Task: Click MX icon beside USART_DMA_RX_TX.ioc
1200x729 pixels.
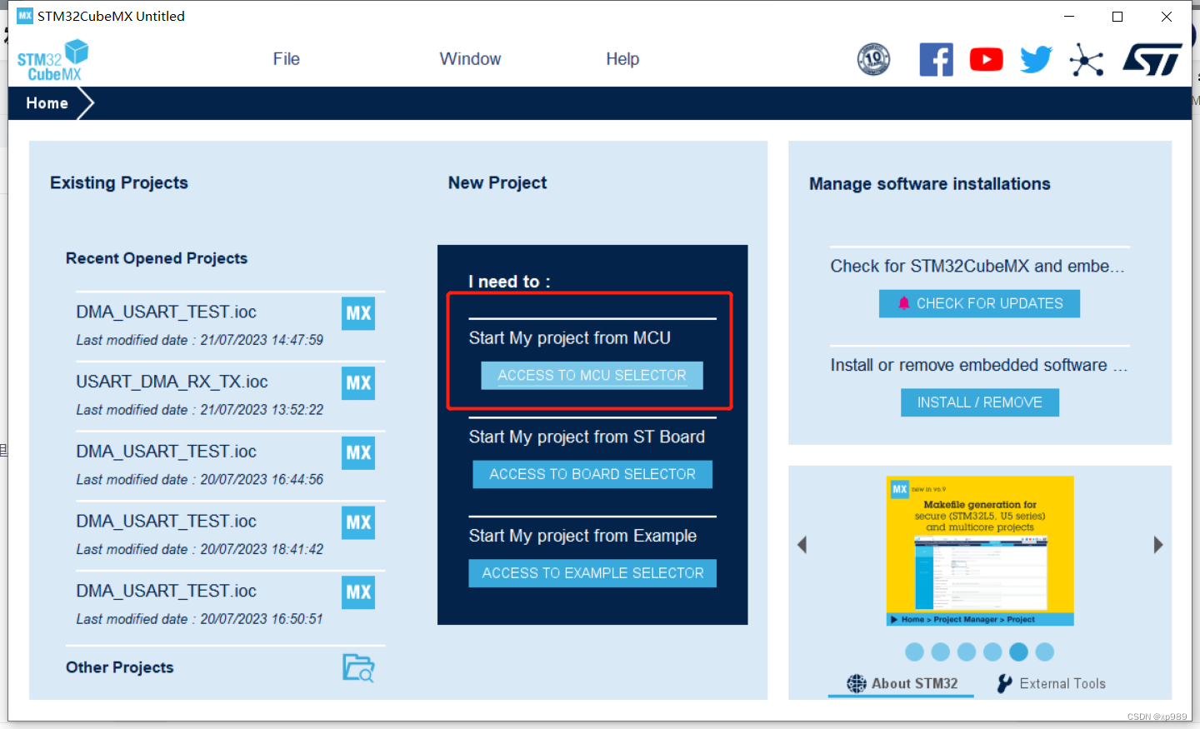Action: [358, 383]
